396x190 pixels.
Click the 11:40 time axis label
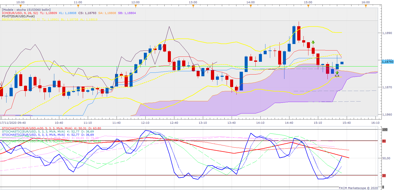pyautogui.click(x=117, y=123)
